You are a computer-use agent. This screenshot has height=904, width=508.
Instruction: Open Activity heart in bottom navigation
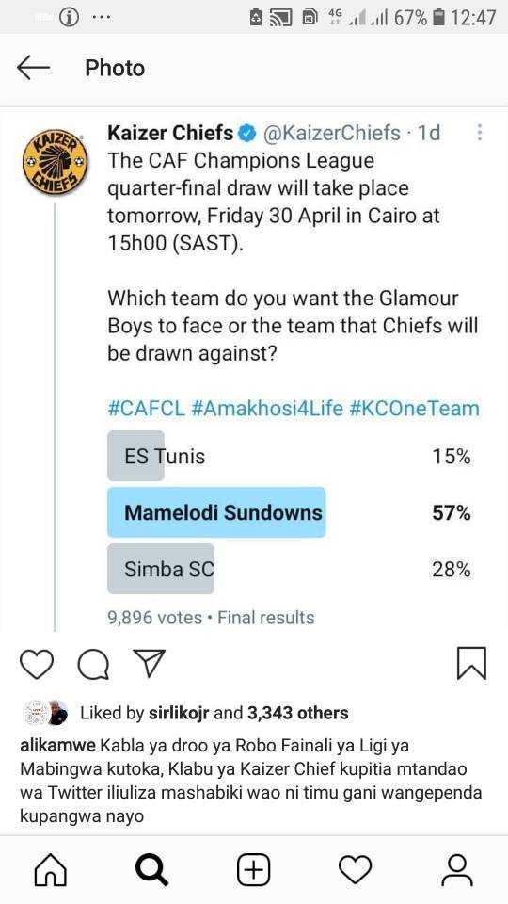(x=356, y=870)
